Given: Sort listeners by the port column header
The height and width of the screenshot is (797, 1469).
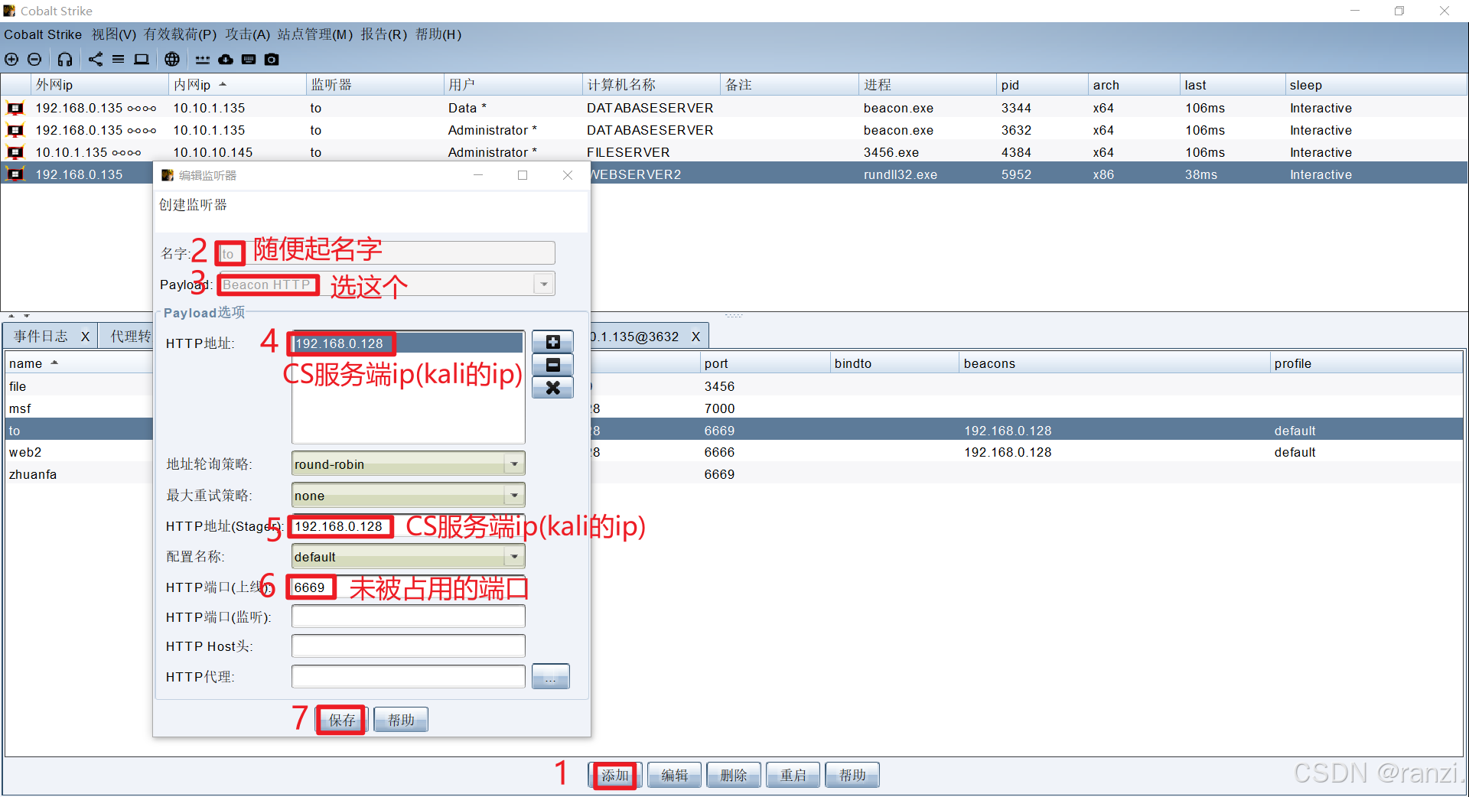Looking at the screenshot, I should point(765,363).
